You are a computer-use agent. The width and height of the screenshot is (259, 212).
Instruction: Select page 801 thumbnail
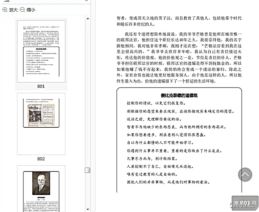point(41,52)
